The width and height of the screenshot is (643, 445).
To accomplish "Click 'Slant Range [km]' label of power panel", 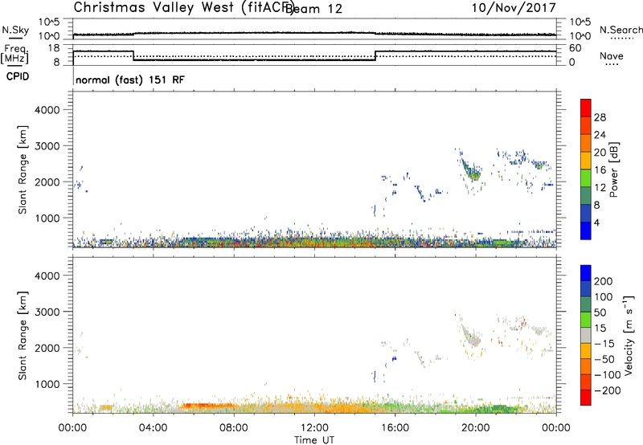I will coord(23,169).
